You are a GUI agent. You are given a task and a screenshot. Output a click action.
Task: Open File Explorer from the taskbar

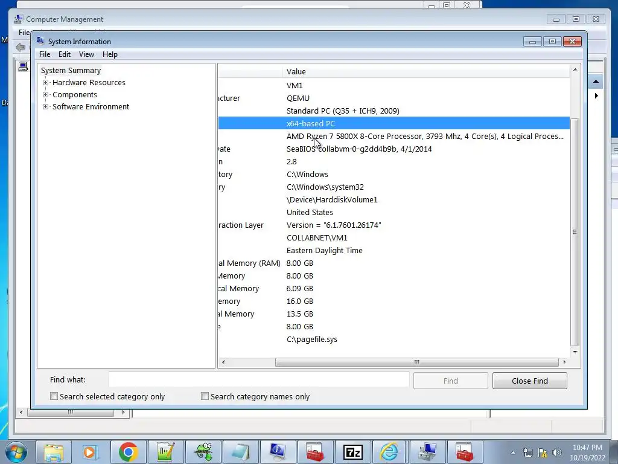[54, 452]
